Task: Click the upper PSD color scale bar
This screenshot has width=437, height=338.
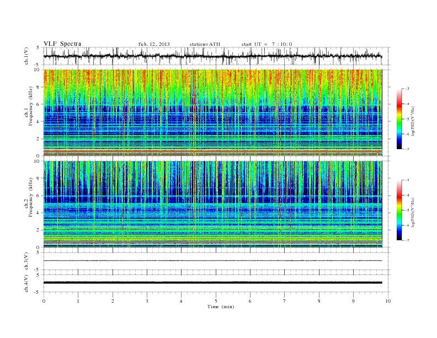Action: [399, 119]
